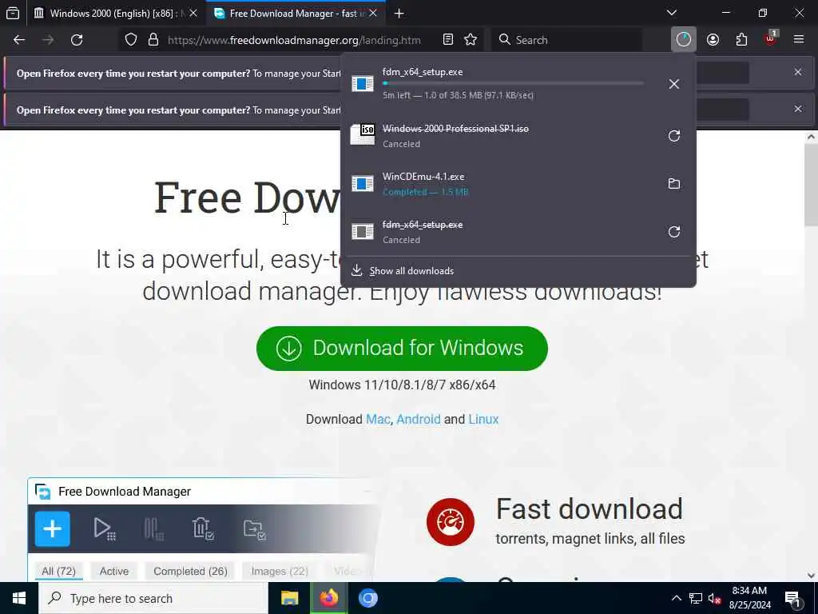The height and width of the screenshot is (614, 818).
Task: Go back with the browser back arrow
Action: pyautogui.click(x=19, y=40)
